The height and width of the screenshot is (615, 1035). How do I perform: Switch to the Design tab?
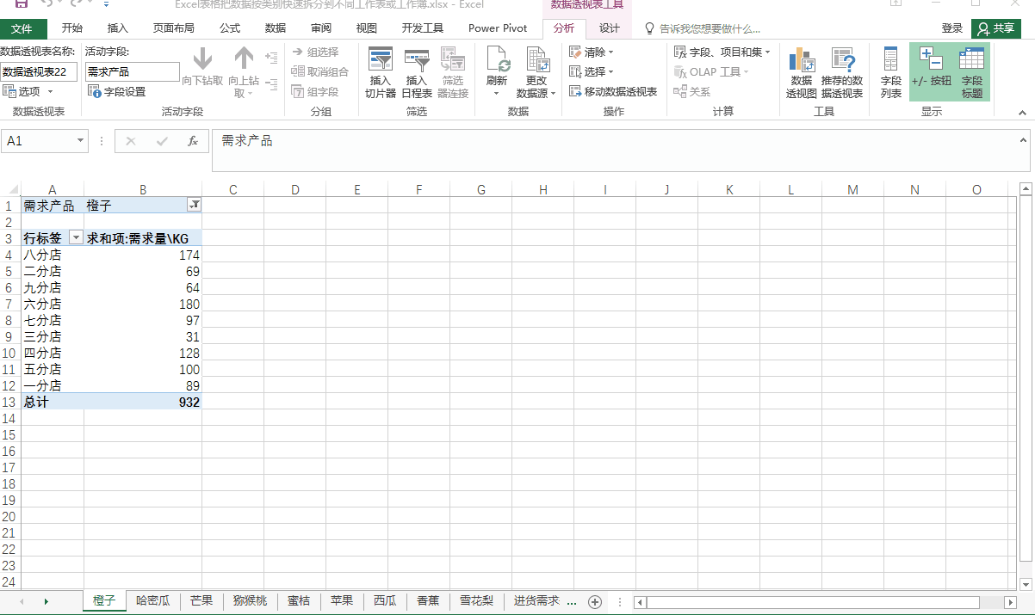(x=610, y=28)
